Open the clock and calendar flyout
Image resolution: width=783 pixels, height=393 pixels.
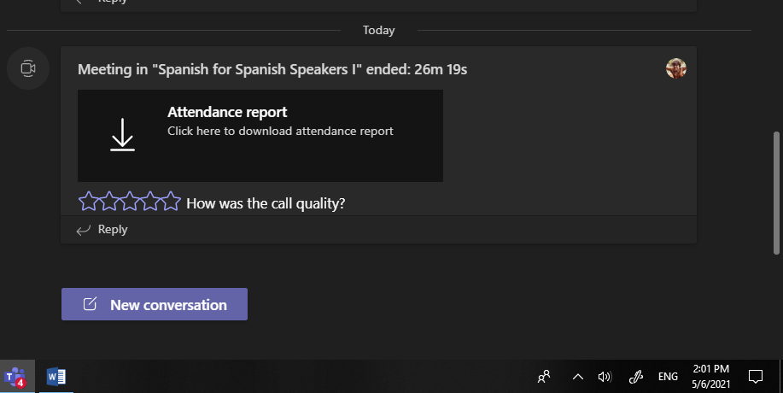coord(710,376)
